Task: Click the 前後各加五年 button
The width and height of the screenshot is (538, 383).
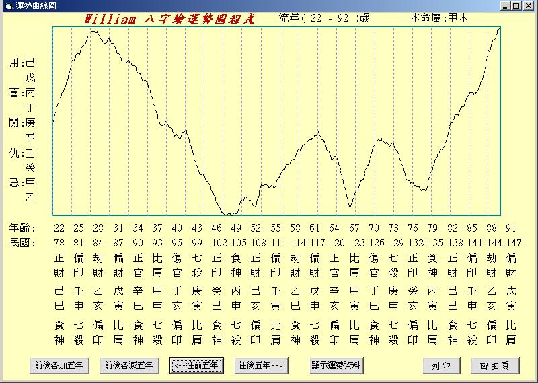Action: (59, 365)
